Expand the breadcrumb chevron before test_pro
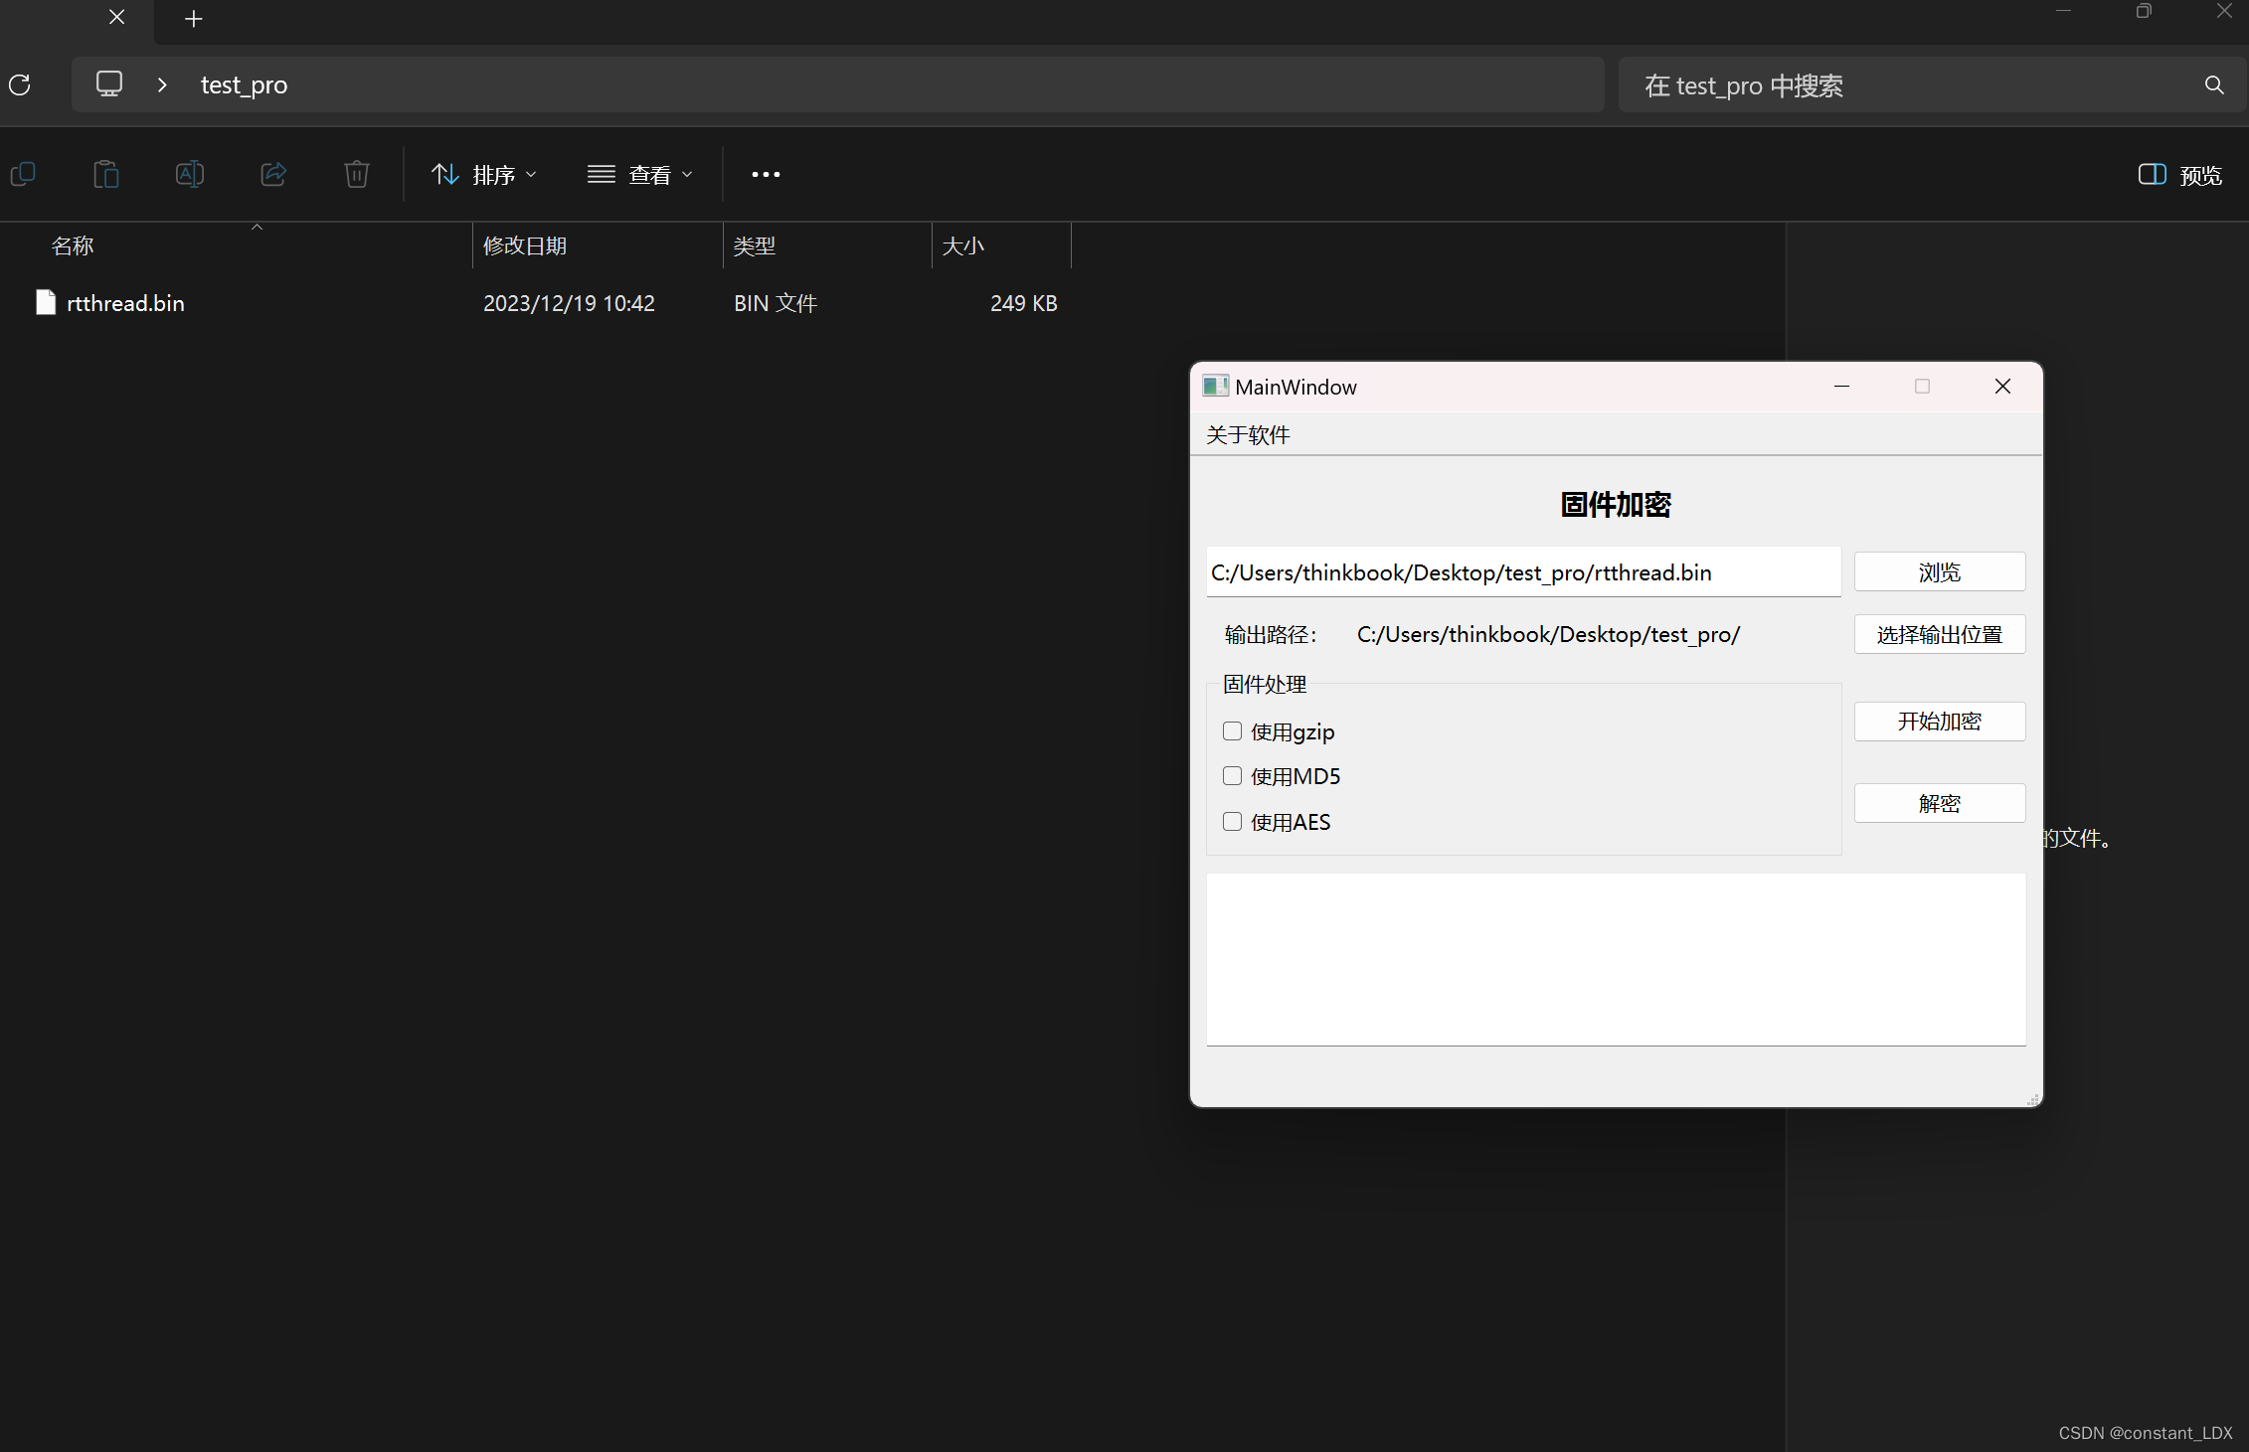Image resolution: width=2249 pixels, height=1452 pixels. pyautogui.click(x=162, y=85)
